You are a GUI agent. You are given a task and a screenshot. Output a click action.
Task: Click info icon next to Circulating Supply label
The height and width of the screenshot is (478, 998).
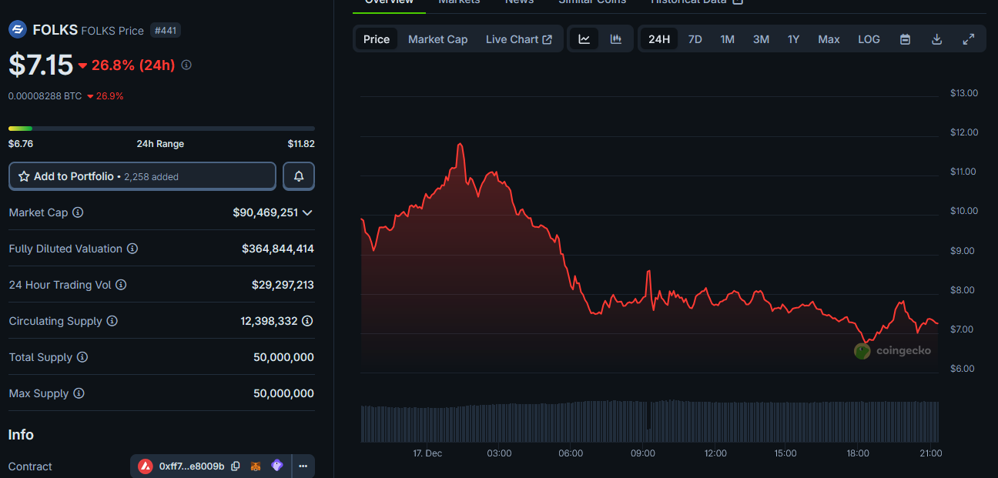click(x=112, y=321)
